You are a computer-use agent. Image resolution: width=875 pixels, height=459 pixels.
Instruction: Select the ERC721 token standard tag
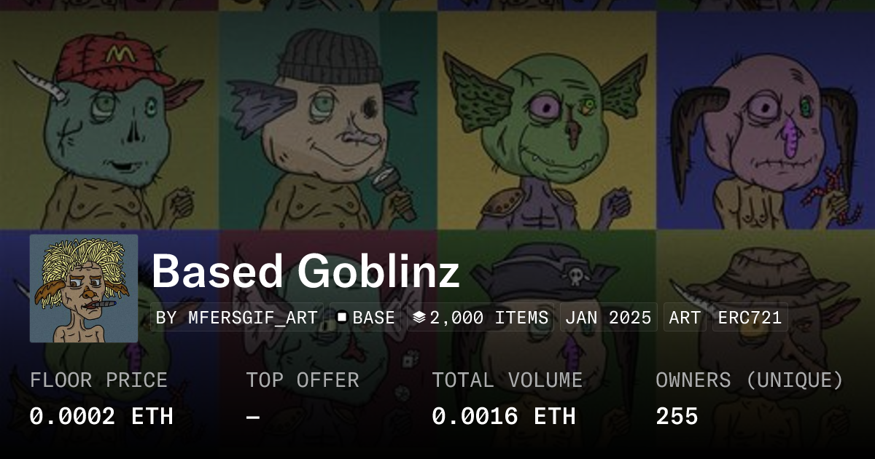coord(750,318)
